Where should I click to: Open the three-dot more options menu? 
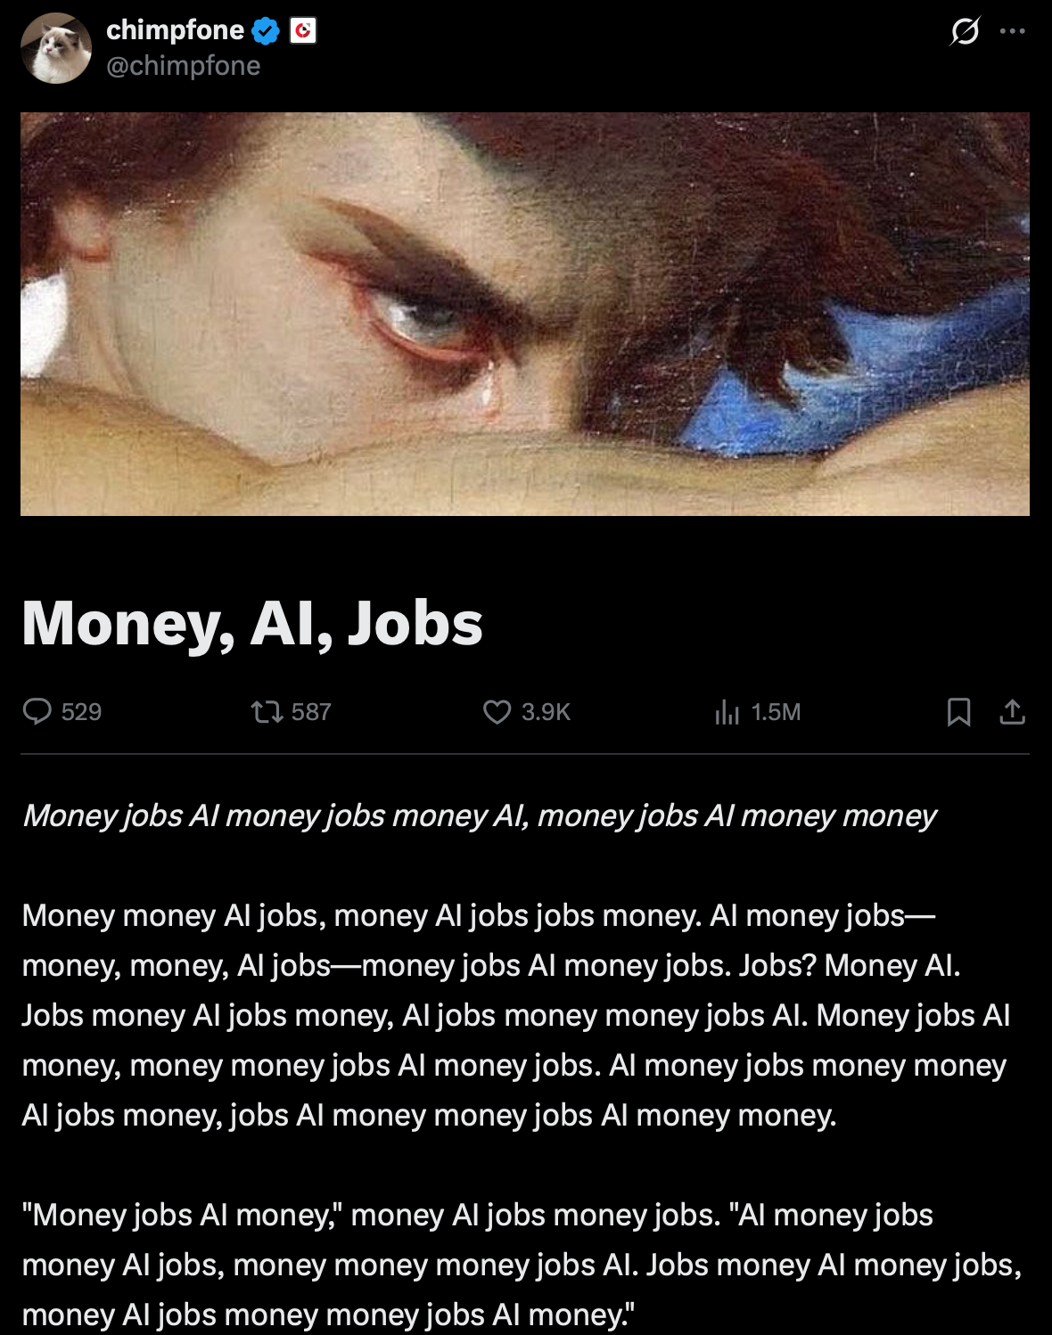coord(1013,31)
